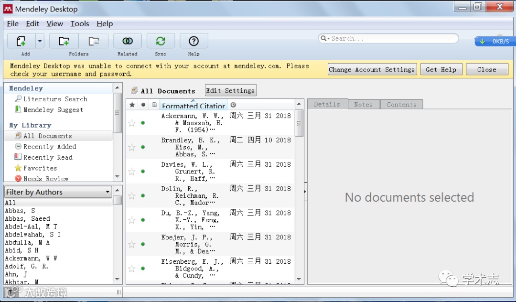Open Recently Read in sidebar
Image resolution: width=516 pixels, height=302 pixels.
[x=48, y=157]
